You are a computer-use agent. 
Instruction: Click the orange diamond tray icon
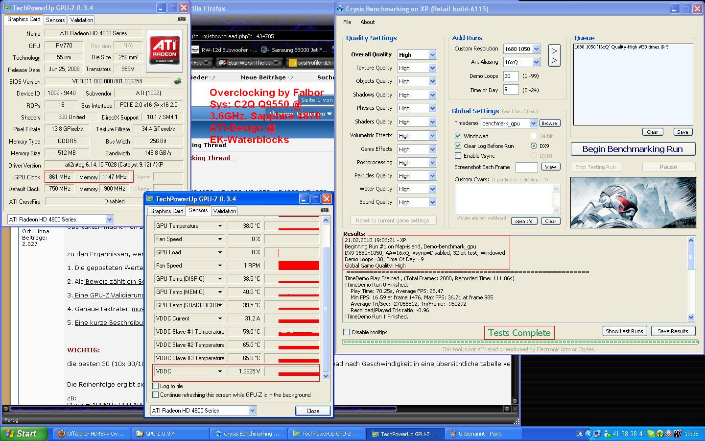[x=669, y=434]
